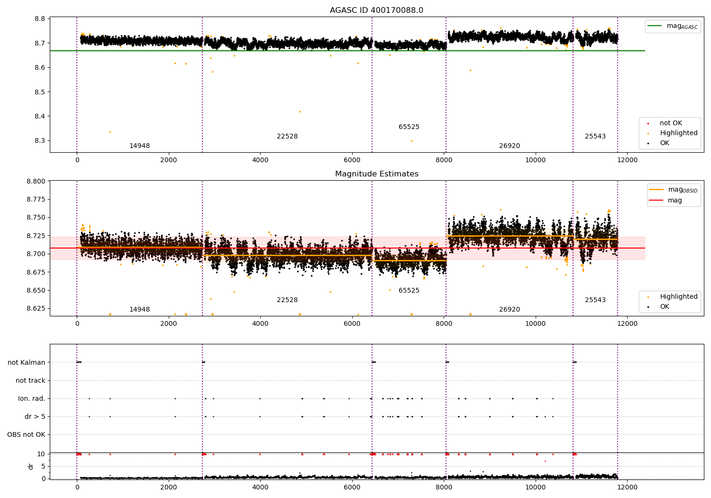Click obsid label 25543 in Magnitude Estimates plot
The width and height of the screenshot is (711, 498).
tap(595, 300)
